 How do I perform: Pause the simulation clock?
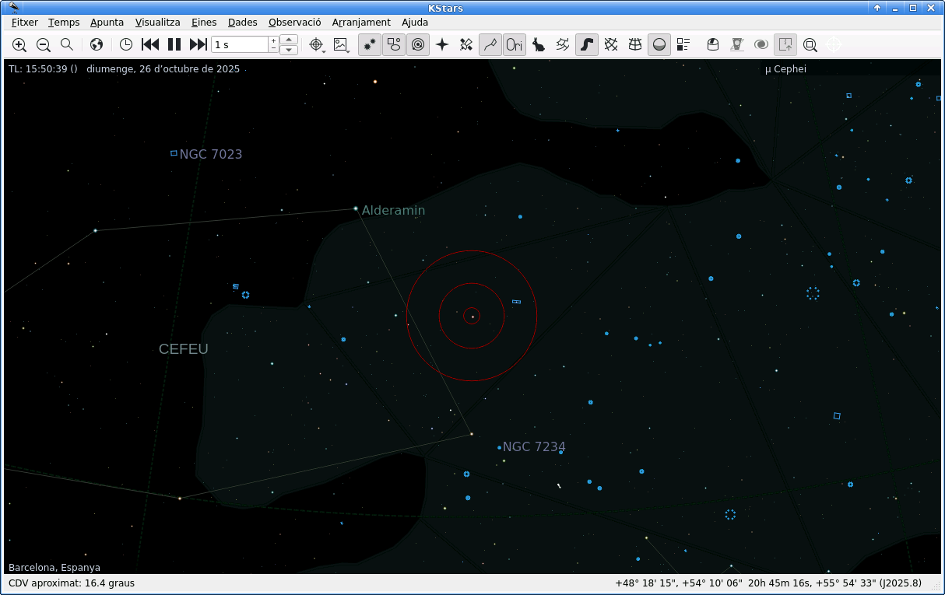(x=174, y=44)
